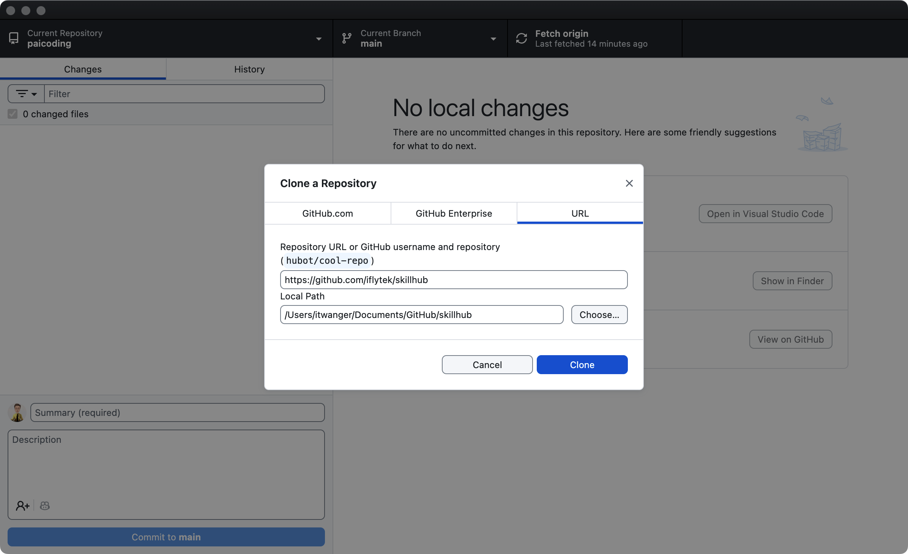The image size is (908, 554).
Task: Click the Choose... local path button
Action: pyautogui.click(x=599, y=315)
